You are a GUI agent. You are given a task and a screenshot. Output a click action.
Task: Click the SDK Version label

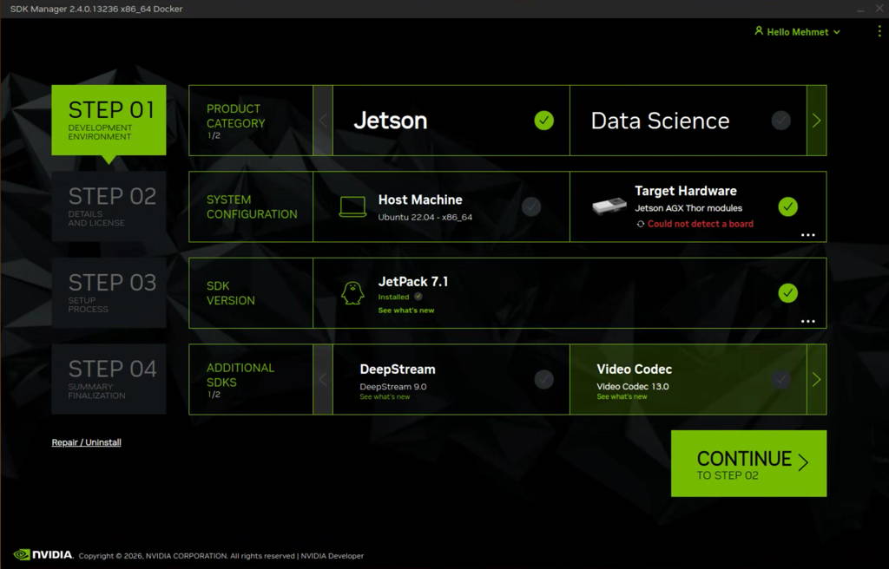[x=230, y=293]
